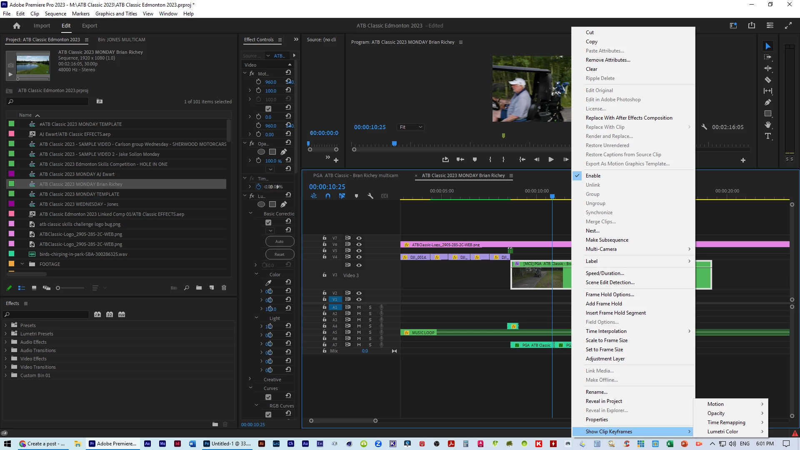Screen dimensions: 800x450
Task: Mute audio track A1
Action: click(359, 307)
